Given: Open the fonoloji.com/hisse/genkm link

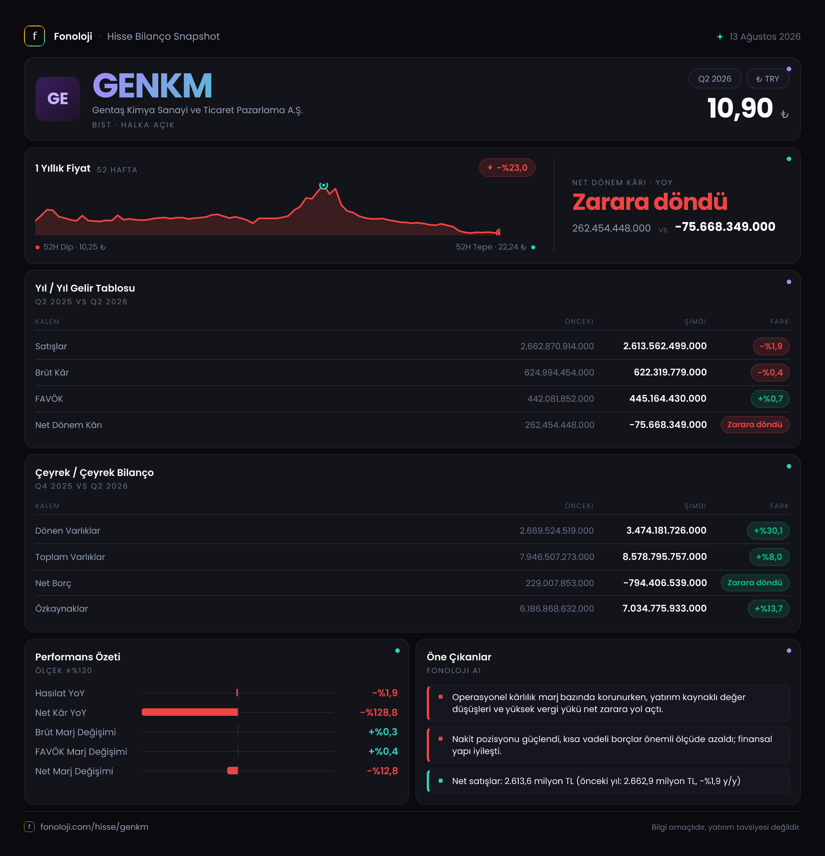Looking at the screenshot, I should tap(94, 827).
